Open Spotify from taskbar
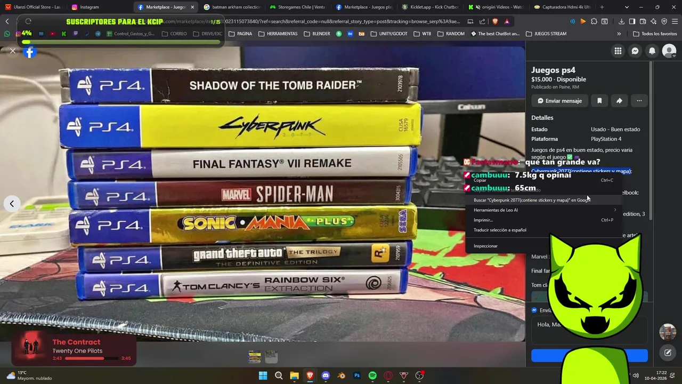682x384 pixels. 372,375
